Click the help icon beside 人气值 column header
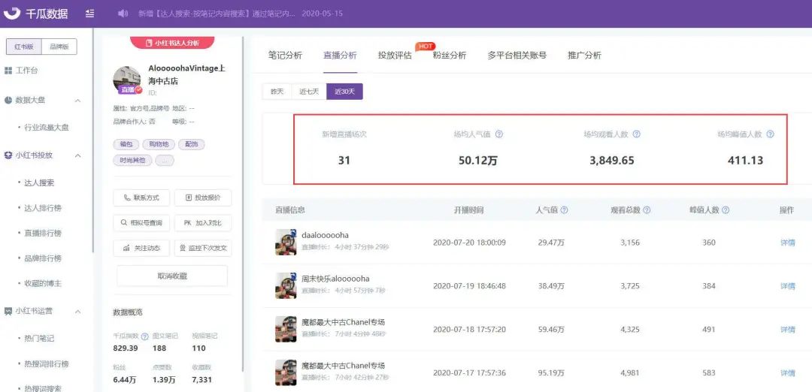Image resolution: width=812 pixels, height=392 pixels. [565, 210]
